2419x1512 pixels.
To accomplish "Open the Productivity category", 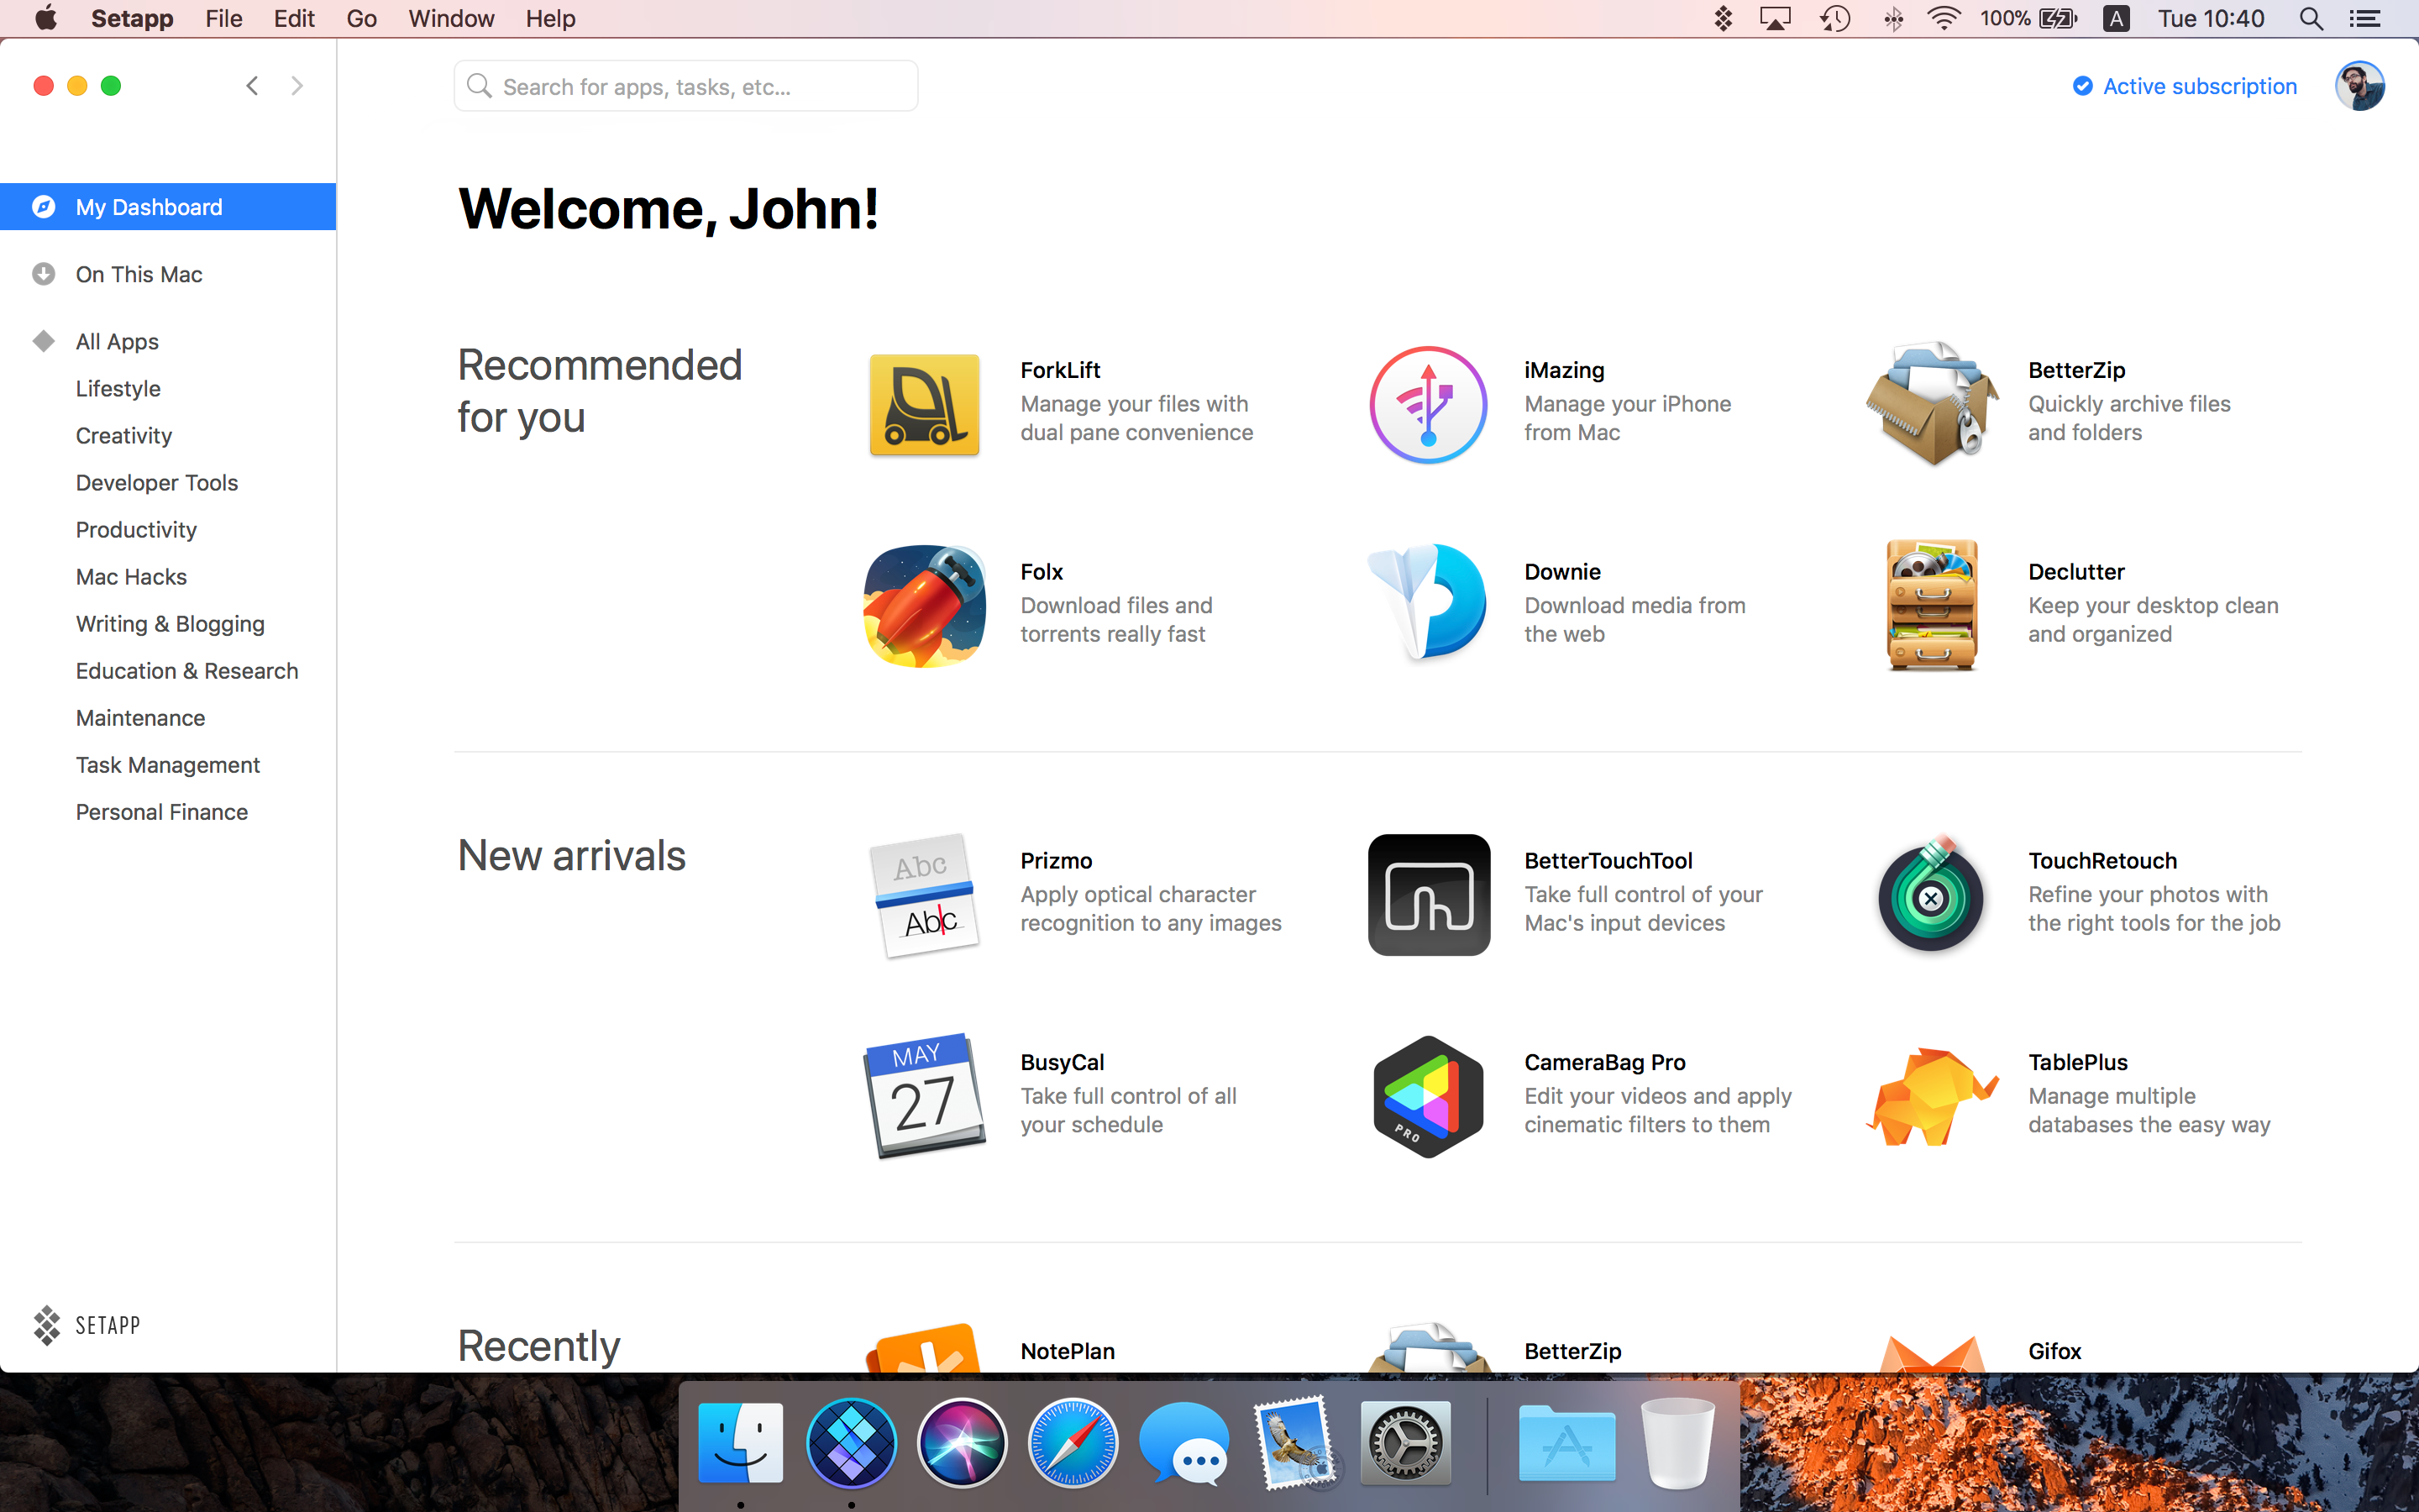I will [136, 529].
